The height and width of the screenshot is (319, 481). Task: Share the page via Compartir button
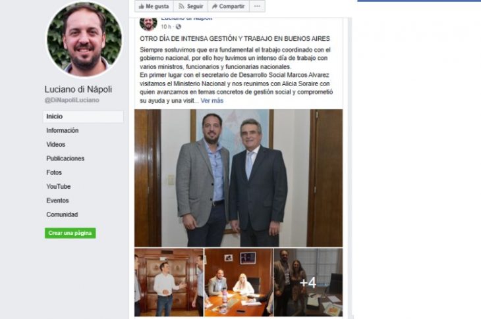pos(229,6)
